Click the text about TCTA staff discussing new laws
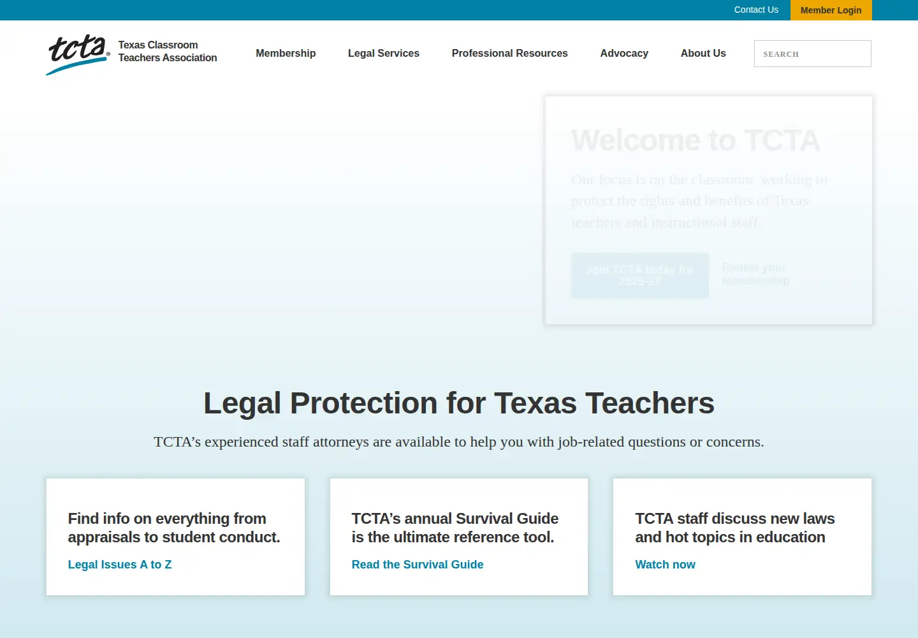Viewport: 918px width, 638px height. 735,528
